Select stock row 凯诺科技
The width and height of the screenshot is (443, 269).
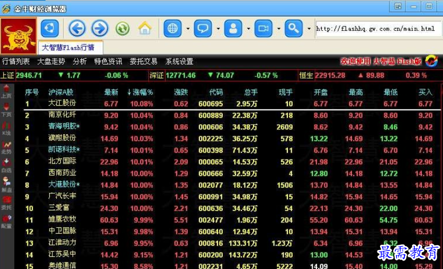pos(229,150)
